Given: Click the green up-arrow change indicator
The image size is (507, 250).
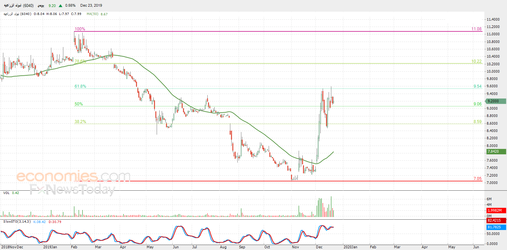Looking at the screenshot, I should tap(60, 6).
